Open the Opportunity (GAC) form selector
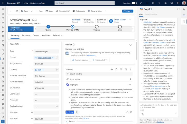Image resolution: width=187 pixels, height=124 pixels. (x=32, y=23)
